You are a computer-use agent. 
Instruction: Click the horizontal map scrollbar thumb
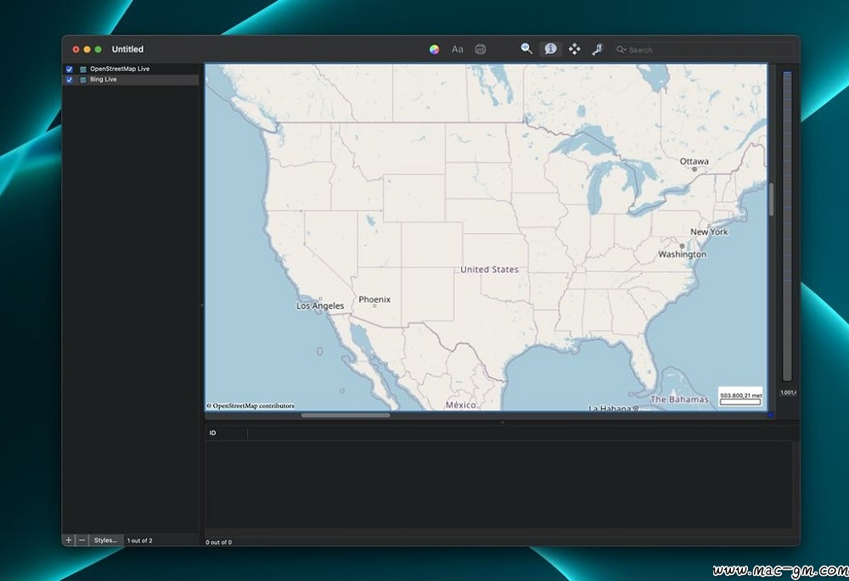click(x=346, y=416)
